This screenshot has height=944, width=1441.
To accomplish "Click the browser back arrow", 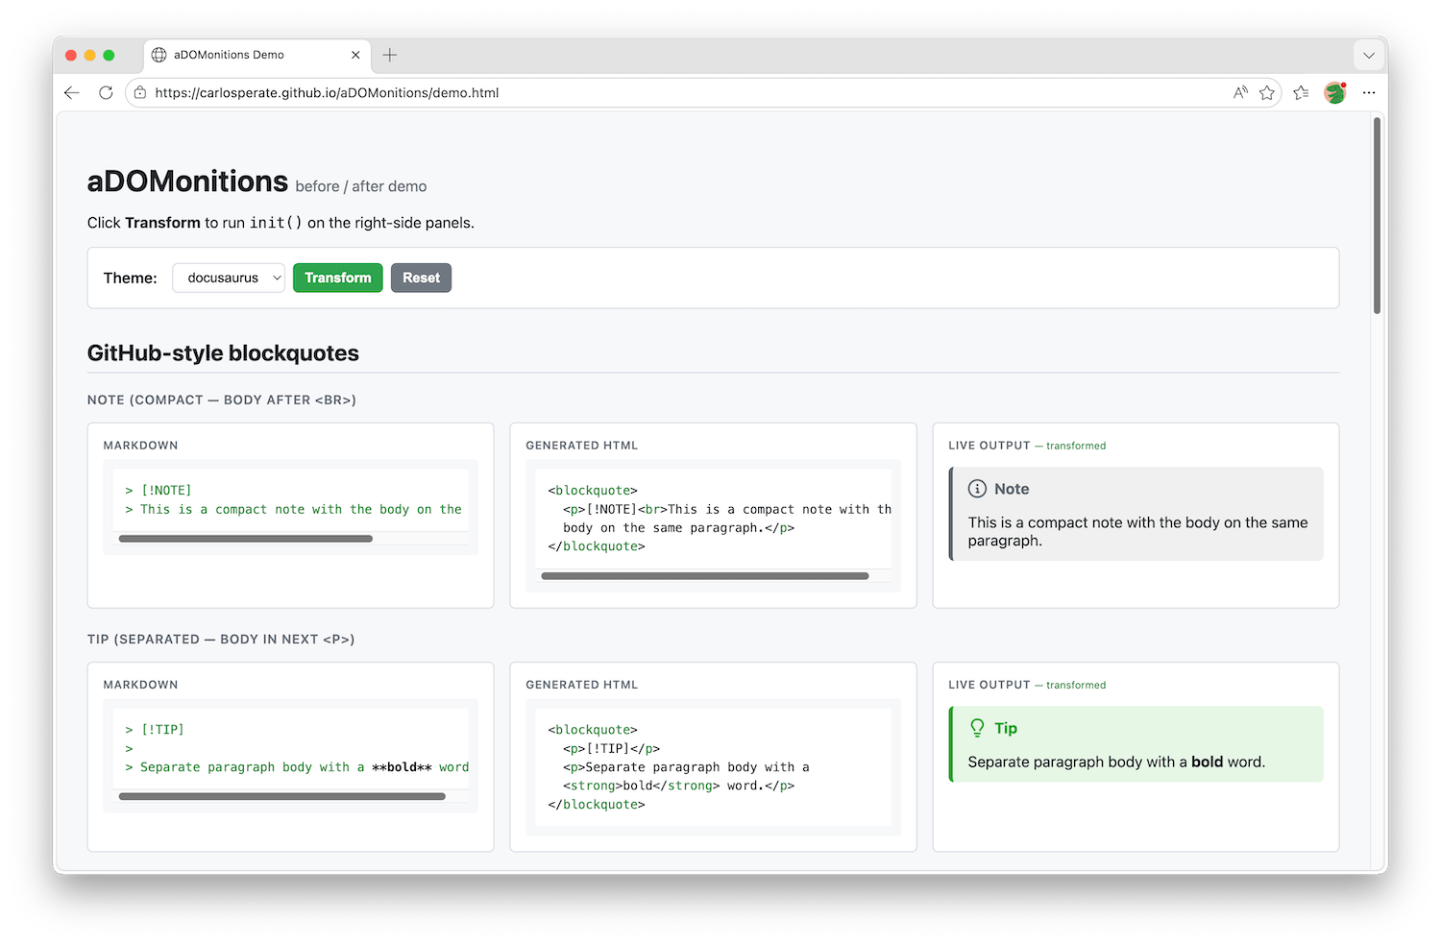I will pyautogui.click(x=72, y=93).
